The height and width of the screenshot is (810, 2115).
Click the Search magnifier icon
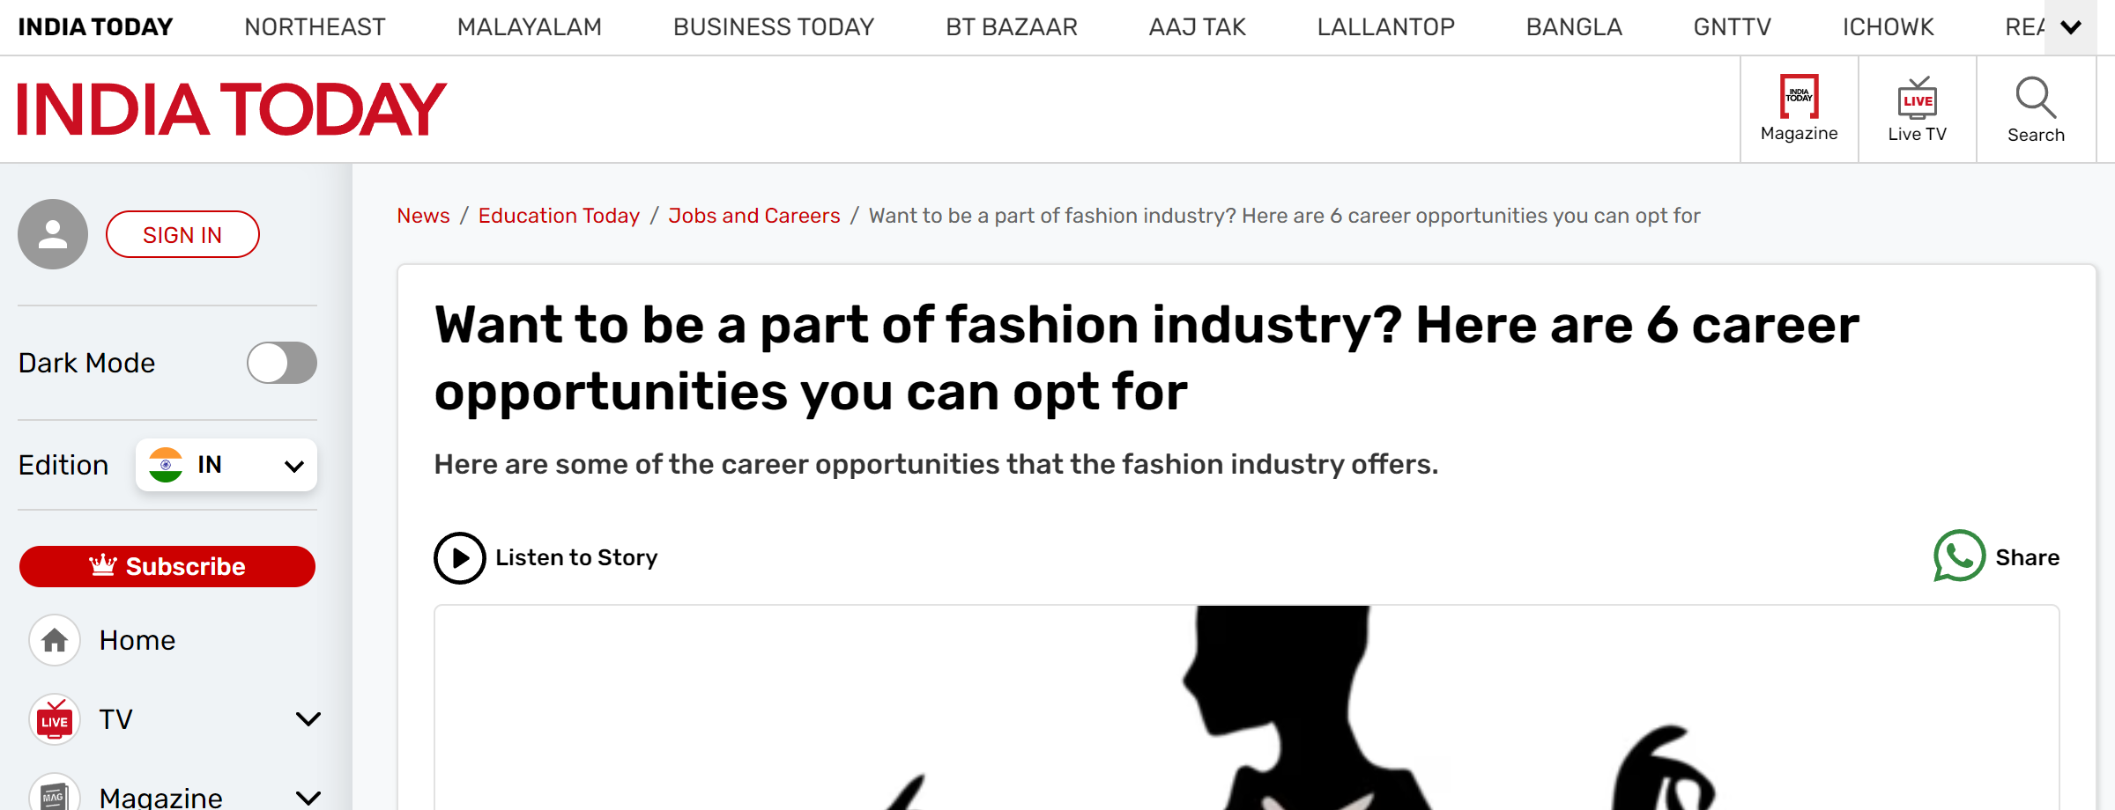coord(2036,98)
